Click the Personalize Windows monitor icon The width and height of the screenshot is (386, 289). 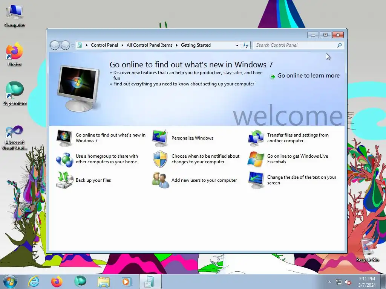coord(160,138)
